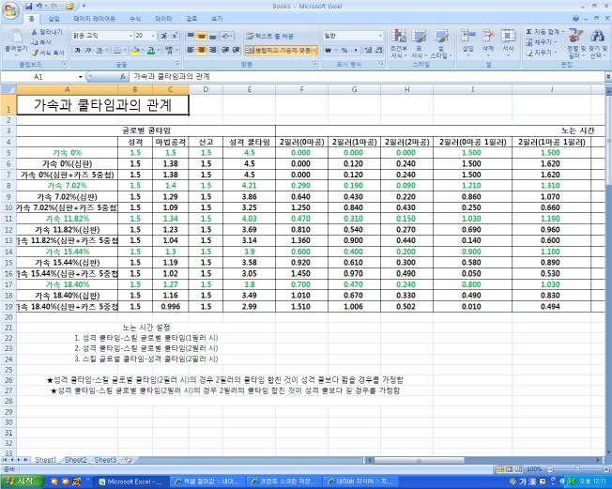Viewport: 612px width, 489px height.
Task: Open the font size dropdown showing 20
Action: coord(153,36)
